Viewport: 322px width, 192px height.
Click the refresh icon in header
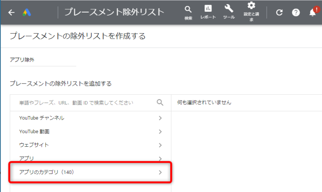pos(279,13)
